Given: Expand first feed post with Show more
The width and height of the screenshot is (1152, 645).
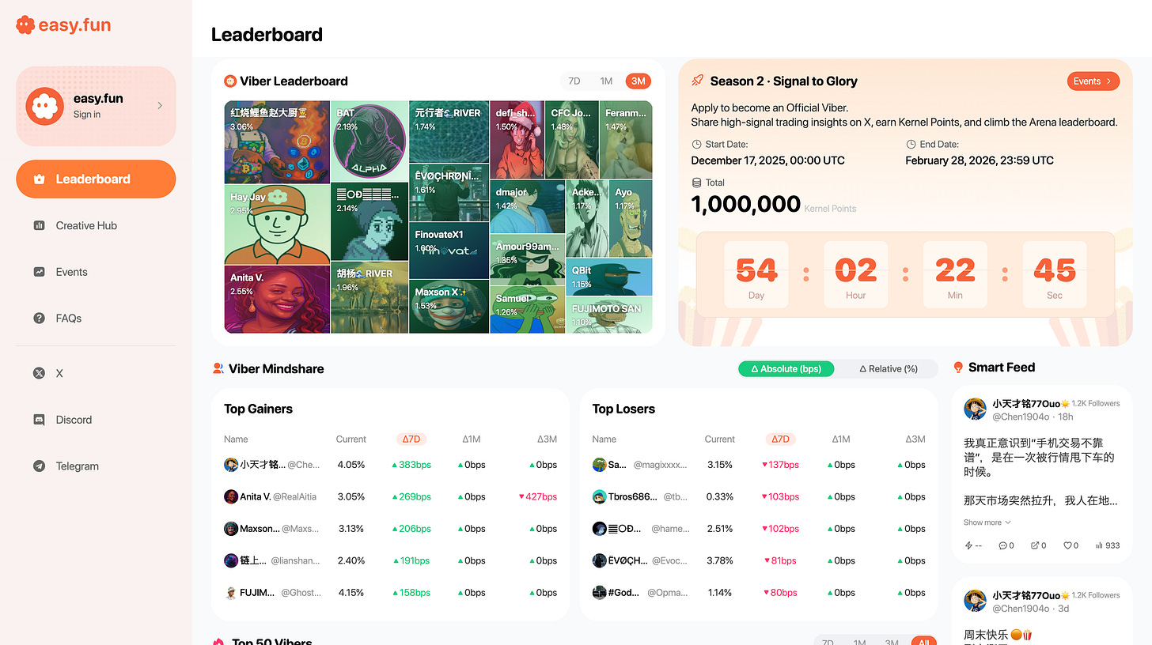Looking at the screenshot, I should tap(987, 522).
